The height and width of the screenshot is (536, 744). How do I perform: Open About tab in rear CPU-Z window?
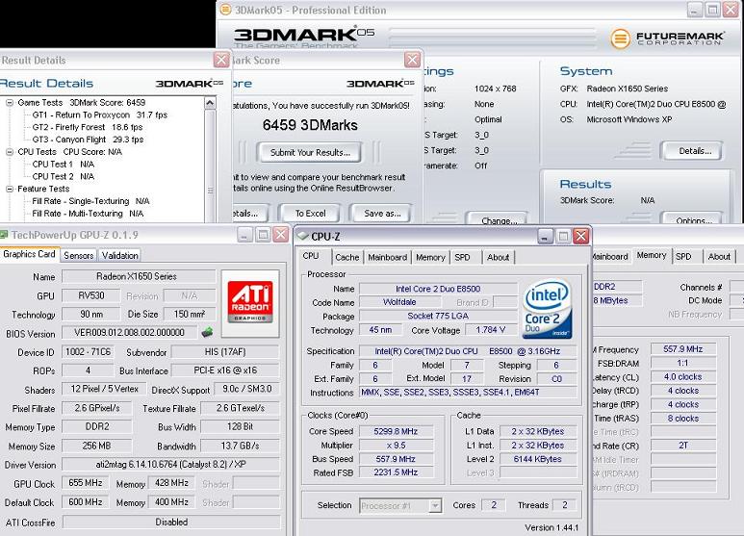tap(719, 256)
